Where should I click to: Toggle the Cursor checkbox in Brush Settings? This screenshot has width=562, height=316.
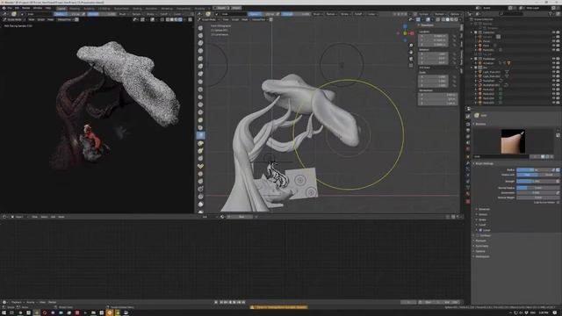pos(480,230)
